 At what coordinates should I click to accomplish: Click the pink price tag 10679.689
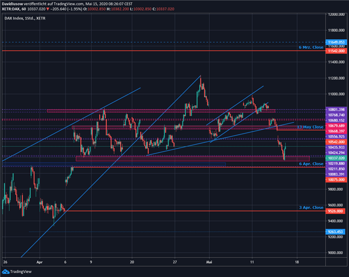coord(336,126)
